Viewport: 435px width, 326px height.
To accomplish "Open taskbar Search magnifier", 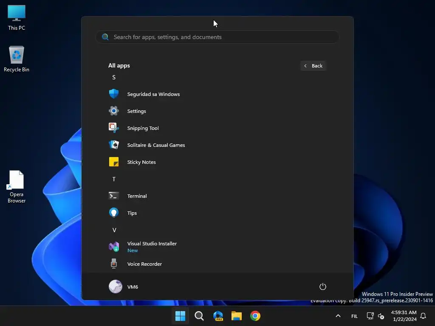I will coord(199,316).
